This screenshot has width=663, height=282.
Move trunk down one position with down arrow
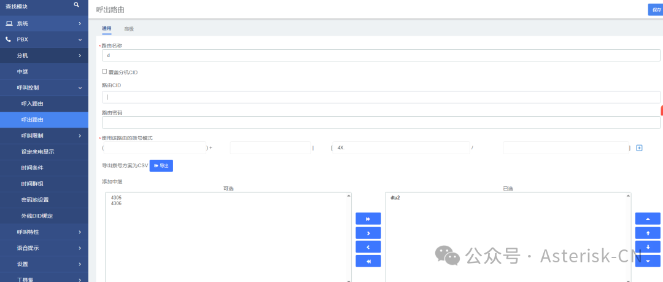[648, 247]
